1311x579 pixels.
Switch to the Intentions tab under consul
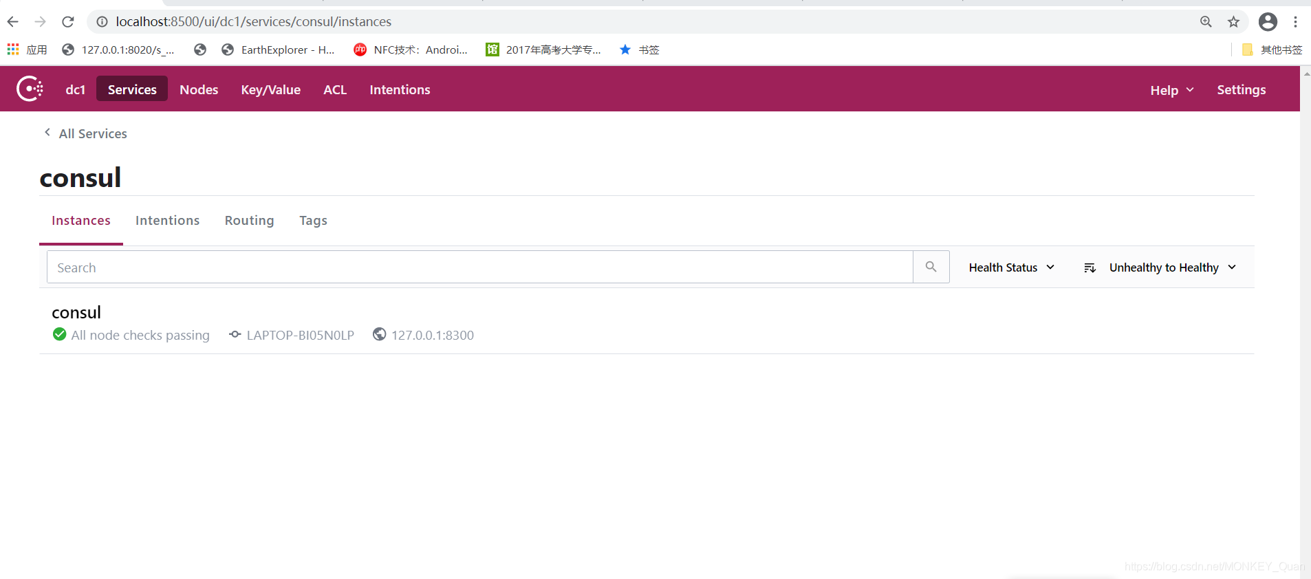coord(167,220)
